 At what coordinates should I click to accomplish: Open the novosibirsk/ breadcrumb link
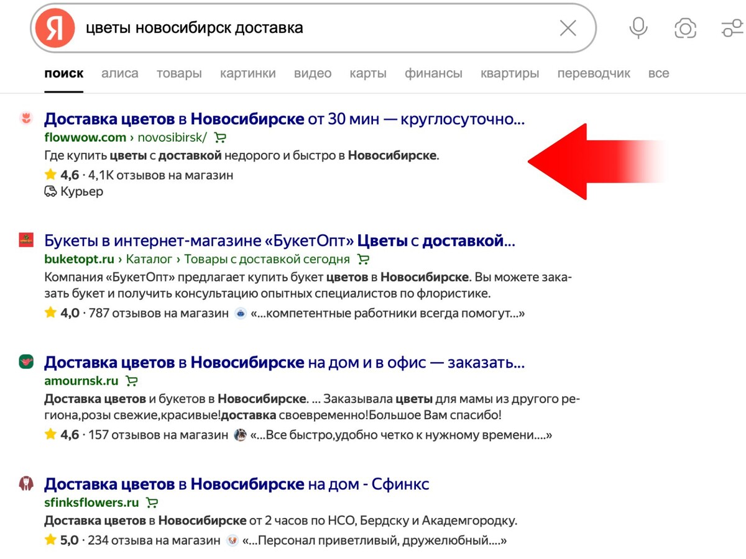pos(172,137)
